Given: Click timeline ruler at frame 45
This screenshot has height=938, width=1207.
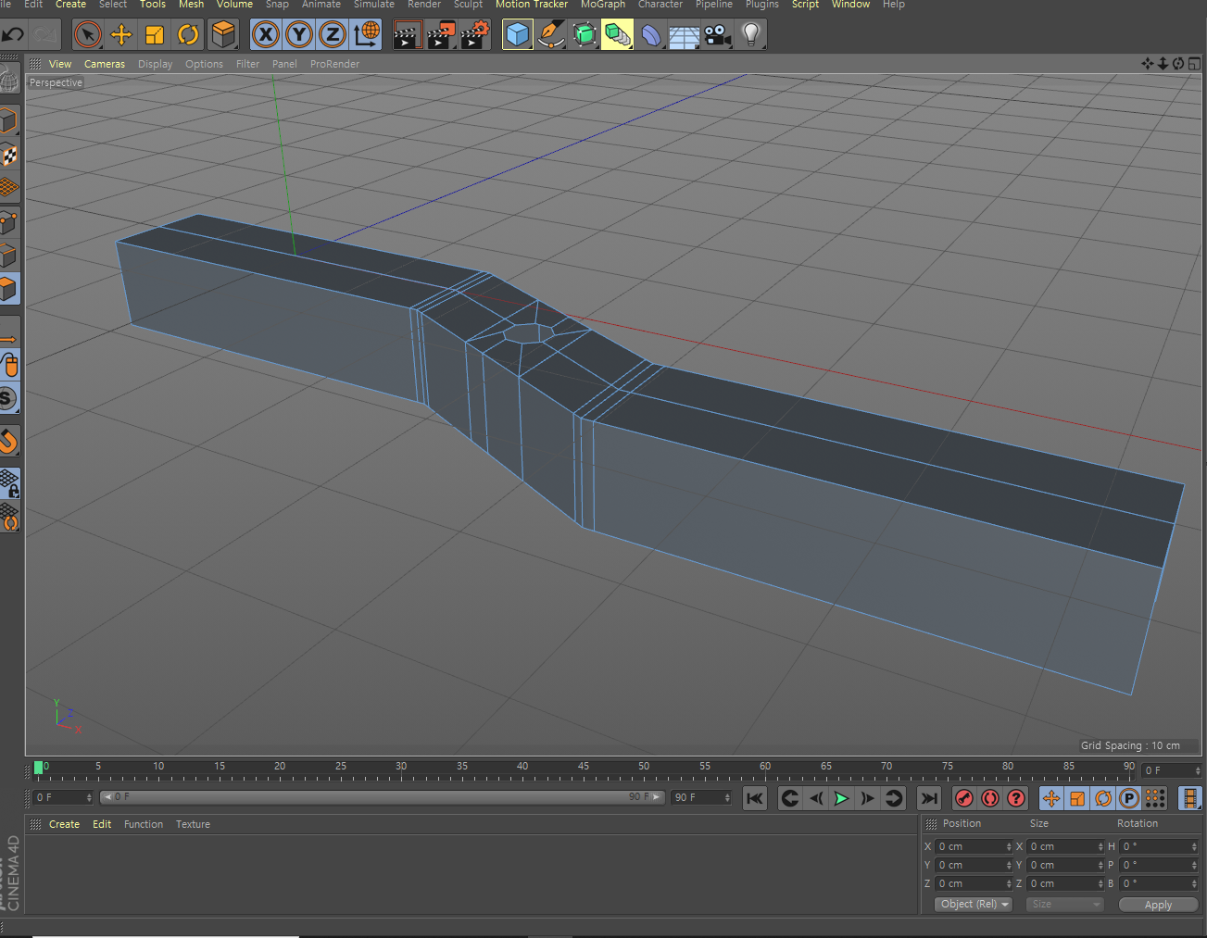Looking at the screenshot, I should [584, 767].
